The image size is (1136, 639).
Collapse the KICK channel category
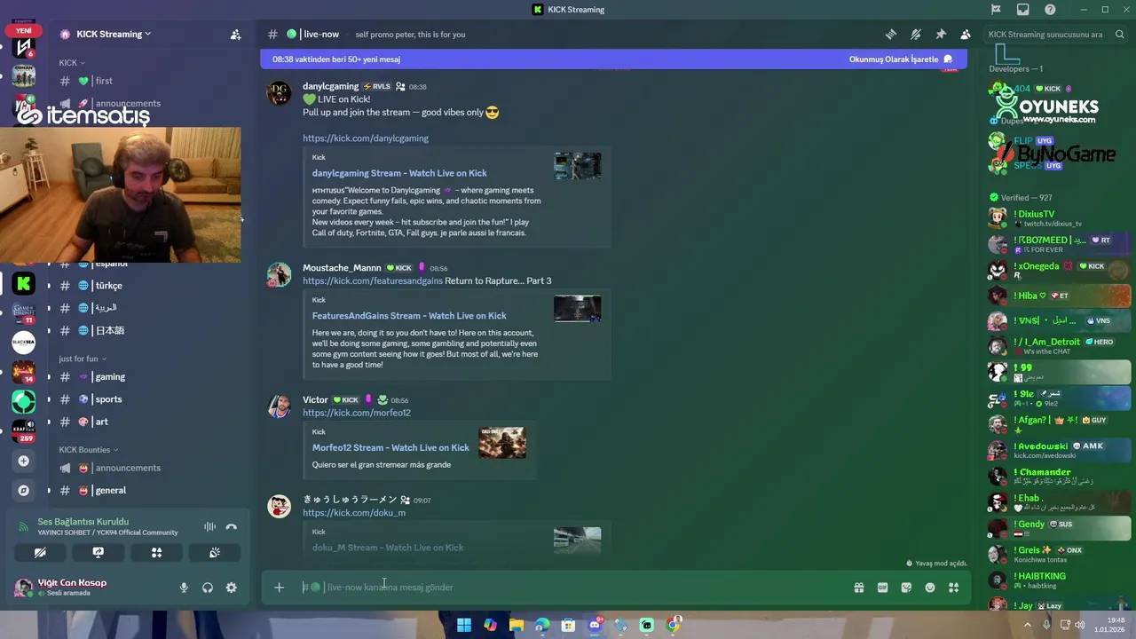pyautogui.click(x=72, y=63)
